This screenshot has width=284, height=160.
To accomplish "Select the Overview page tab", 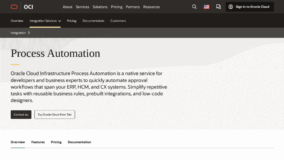I will click(x=18, y=142).
